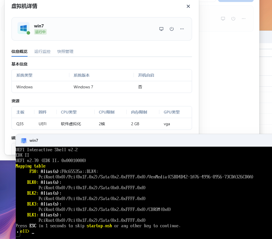This screenshot has width=272, height=239.
Task: Click the 软件虚拟化 CPU type value
Action: click(x=71, y=124)
